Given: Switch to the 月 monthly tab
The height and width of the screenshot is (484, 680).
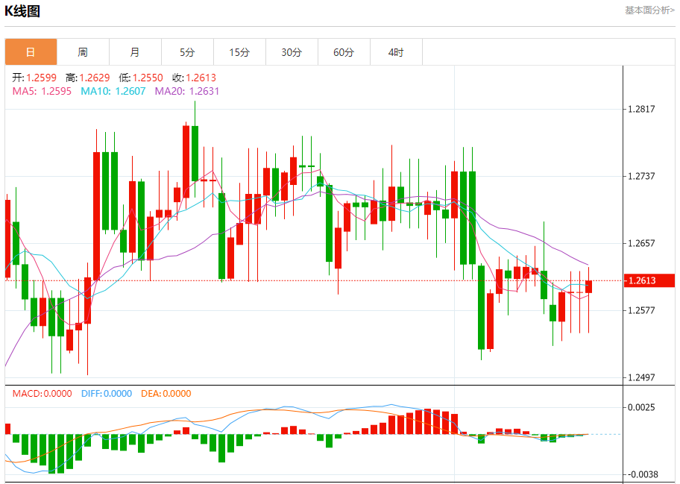Looking at the screenshot, I should (135, 52).
